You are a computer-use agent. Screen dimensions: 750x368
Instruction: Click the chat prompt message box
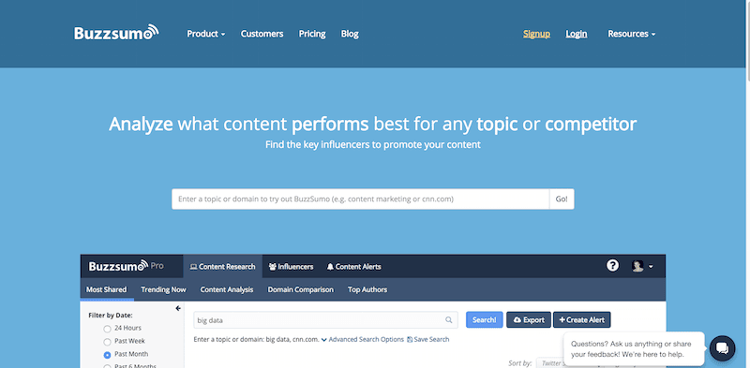click(634, 349)
